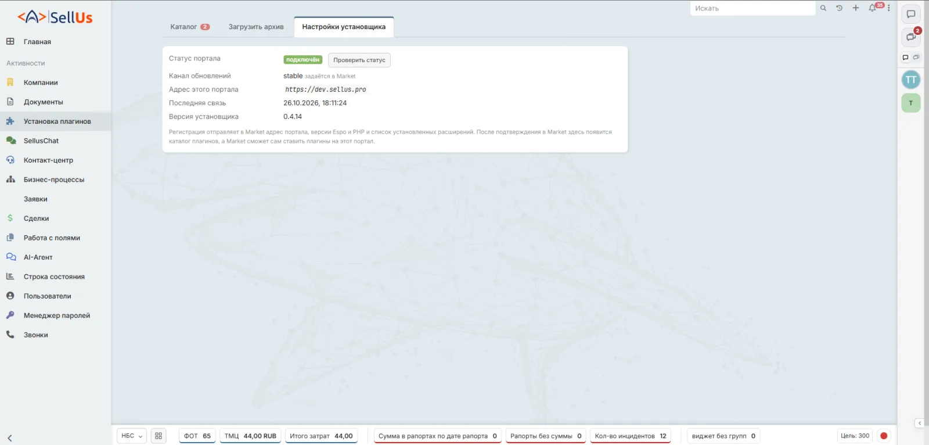Open the three-dot vertical menu
This screenshot has width=929, height=445.
(888, 8)
